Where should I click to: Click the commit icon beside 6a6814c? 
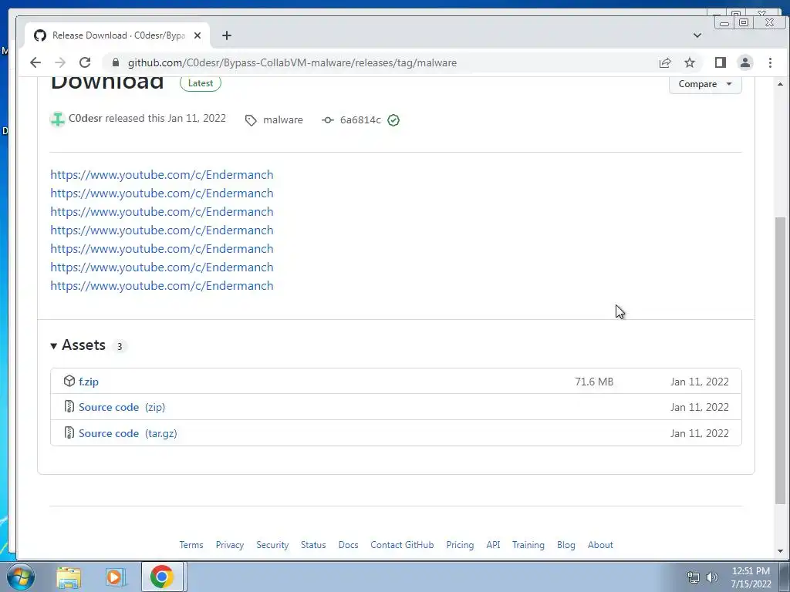tap(327, 119)
